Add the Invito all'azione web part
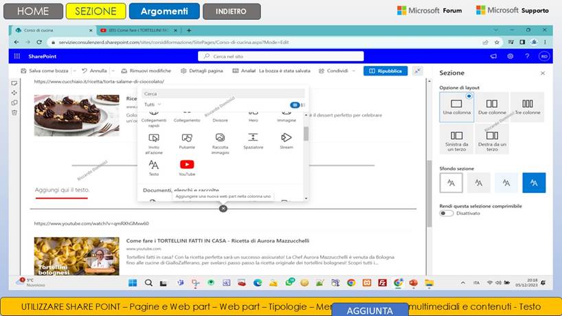 coord(154,144)
